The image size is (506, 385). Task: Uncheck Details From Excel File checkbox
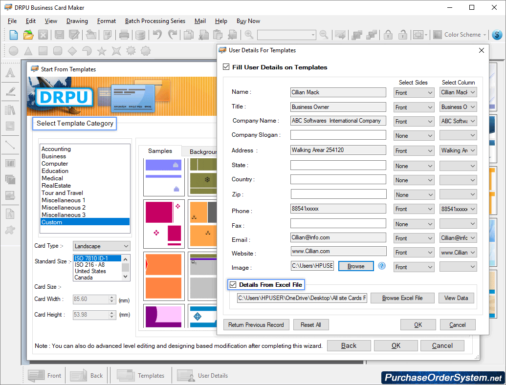233,285
